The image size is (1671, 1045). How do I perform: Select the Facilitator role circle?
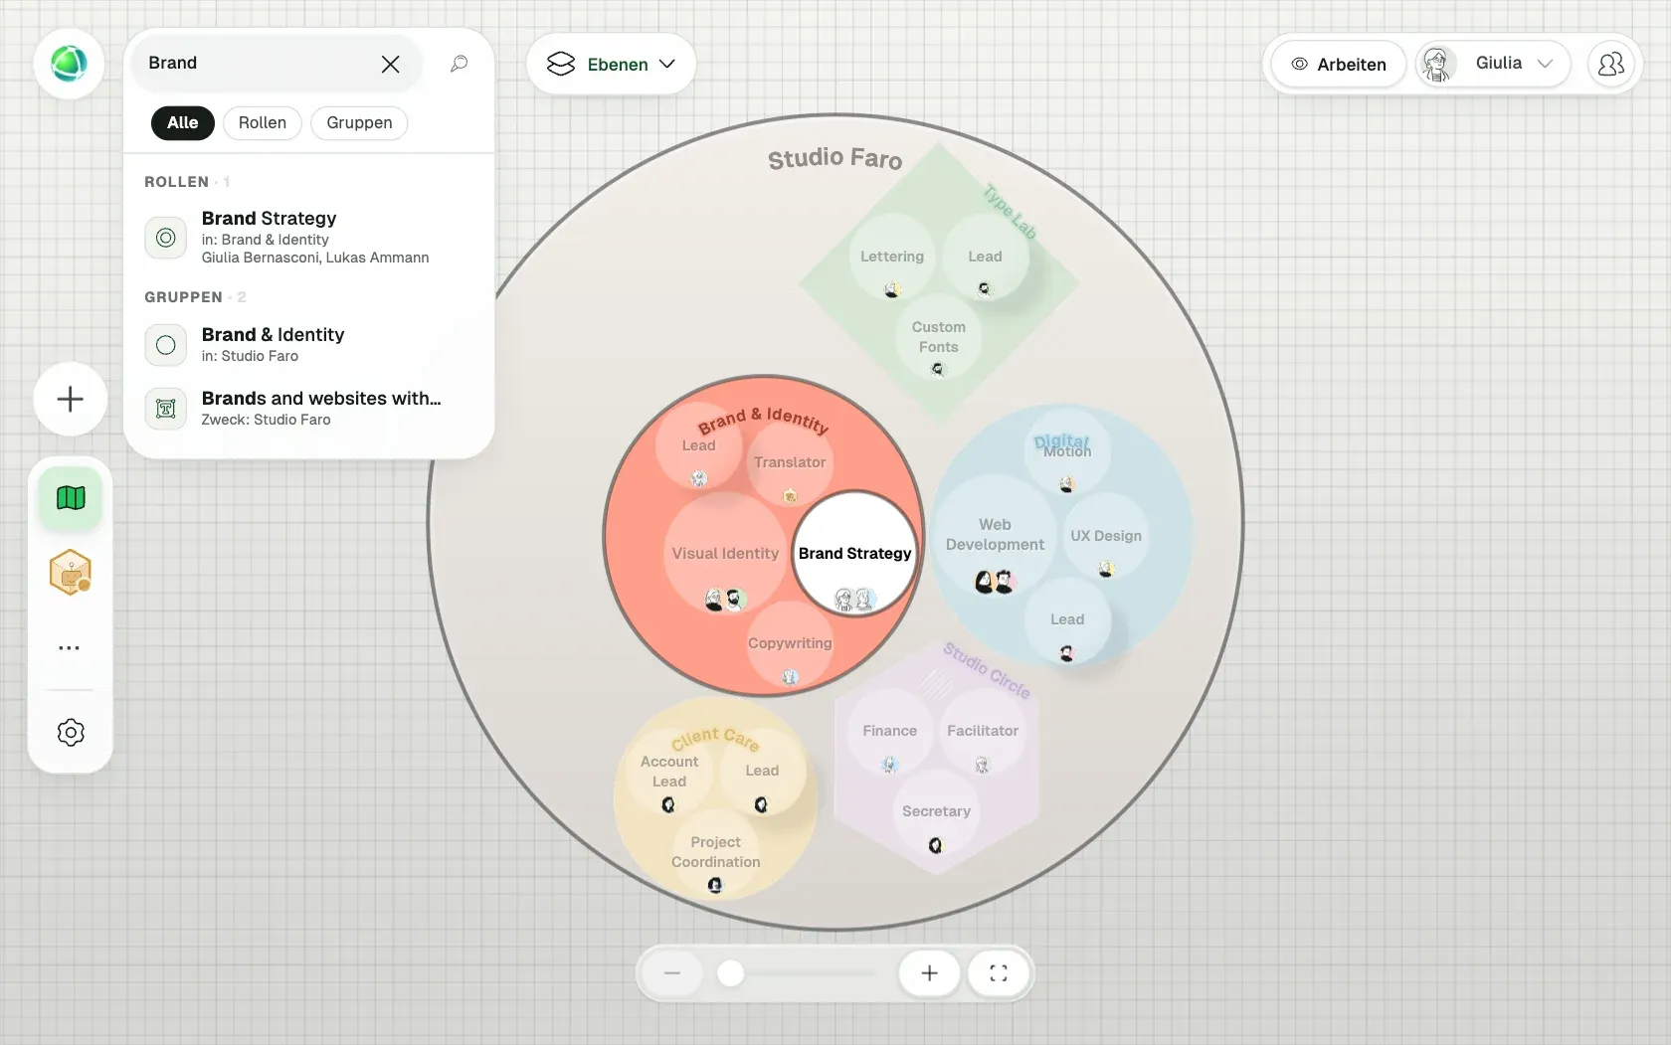[x=983, y=731]
